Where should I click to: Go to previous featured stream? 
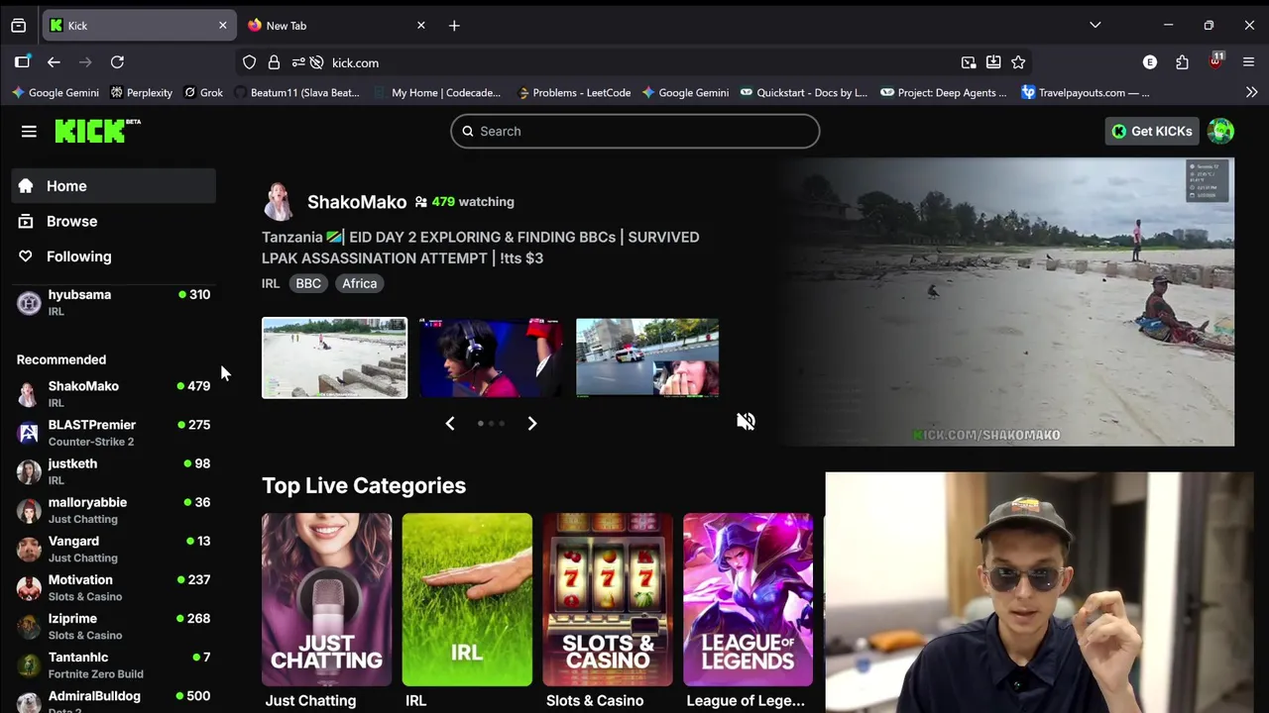pos(450,424)
